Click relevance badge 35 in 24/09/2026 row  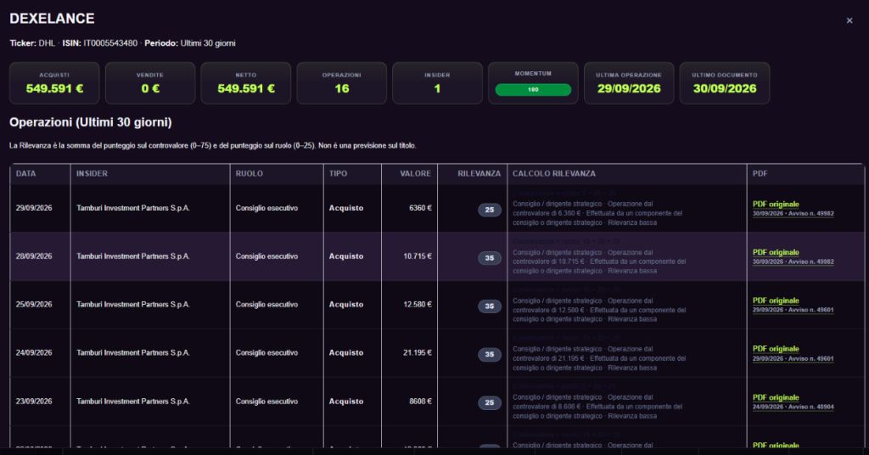coord(490,354)
